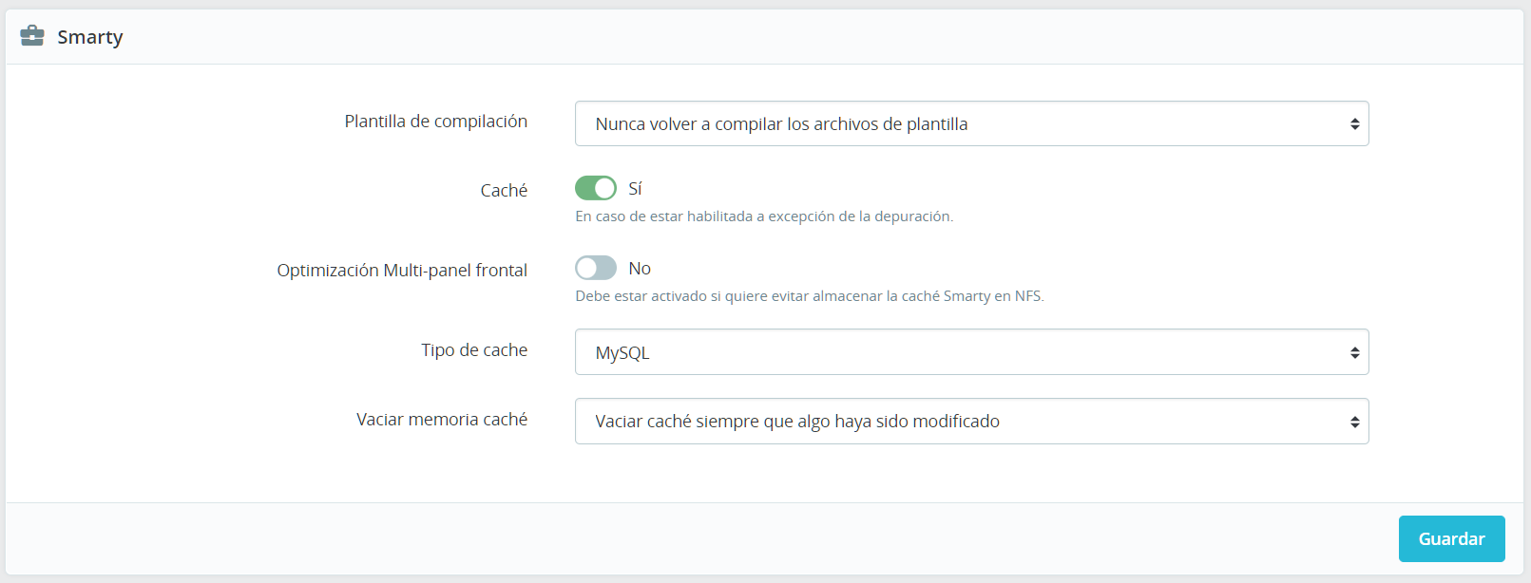Enable the Optimización Multi-panel frontal switch
Screen dimensions: 1531x583
596,268
